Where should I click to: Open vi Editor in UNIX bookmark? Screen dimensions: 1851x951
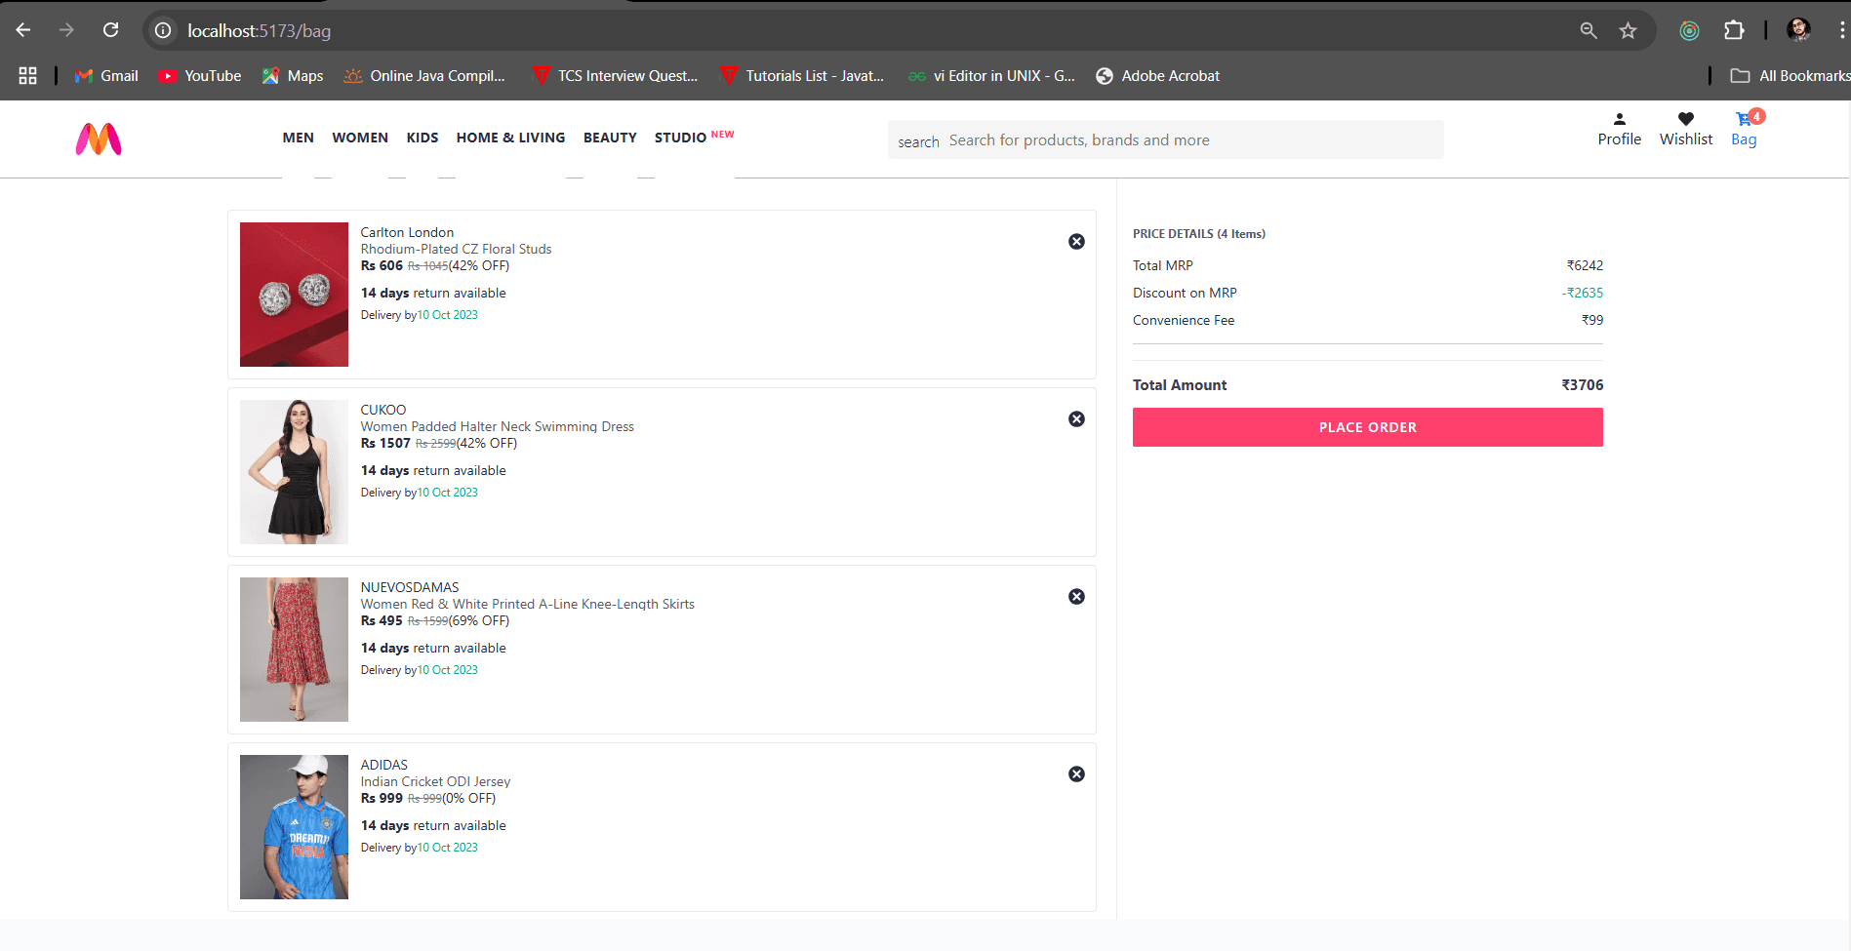[991, 76]
